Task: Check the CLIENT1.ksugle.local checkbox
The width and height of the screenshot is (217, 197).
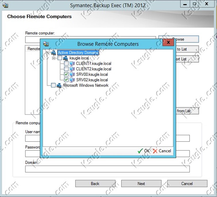Action: [66, 64]
